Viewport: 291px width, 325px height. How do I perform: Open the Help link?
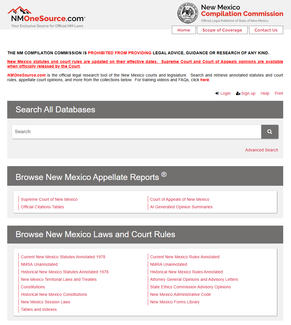point(265,93)
